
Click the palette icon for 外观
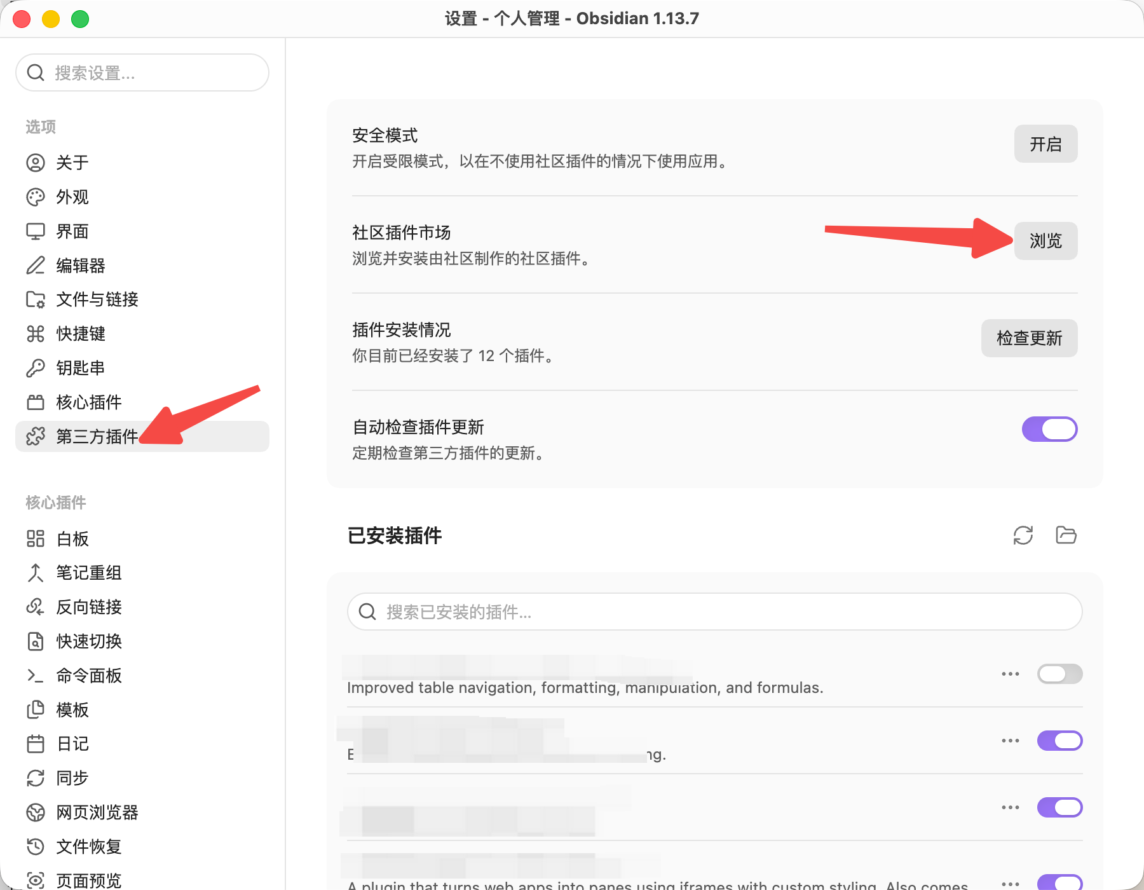(36, 197)
